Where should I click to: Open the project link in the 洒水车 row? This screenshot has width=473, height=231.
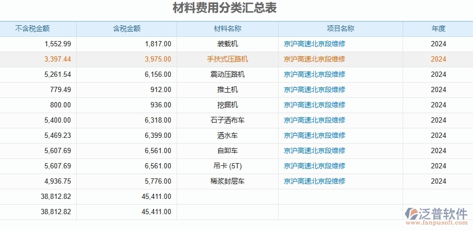point(314,136)
